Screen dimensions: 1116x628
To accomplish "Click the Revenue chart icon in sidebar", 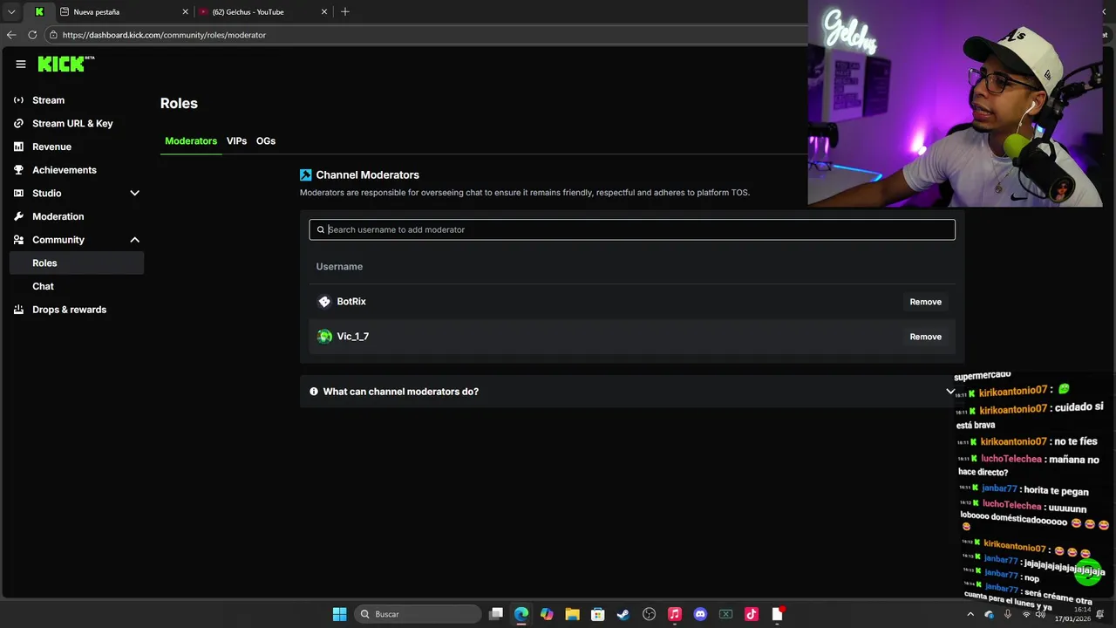I will [x=18, y=147].
